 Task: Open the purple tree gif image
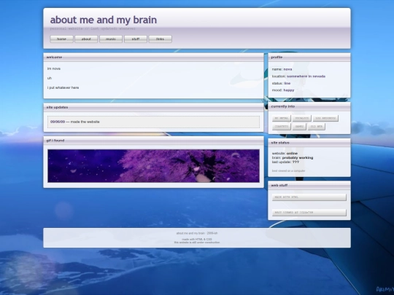click(153, 166)
